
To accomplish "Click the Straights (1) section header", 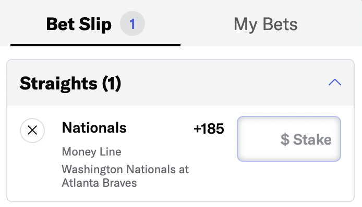I will click(180, 83).
